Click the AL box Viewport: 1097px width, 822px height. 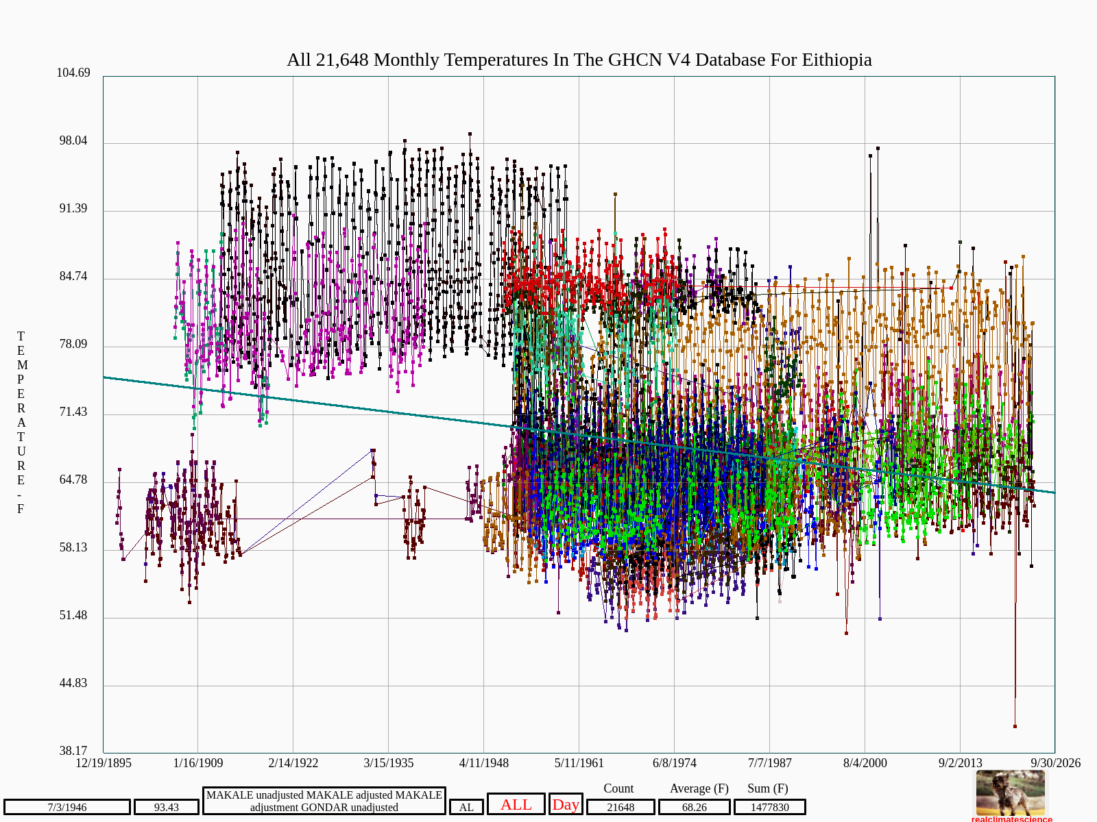(466, 808)
